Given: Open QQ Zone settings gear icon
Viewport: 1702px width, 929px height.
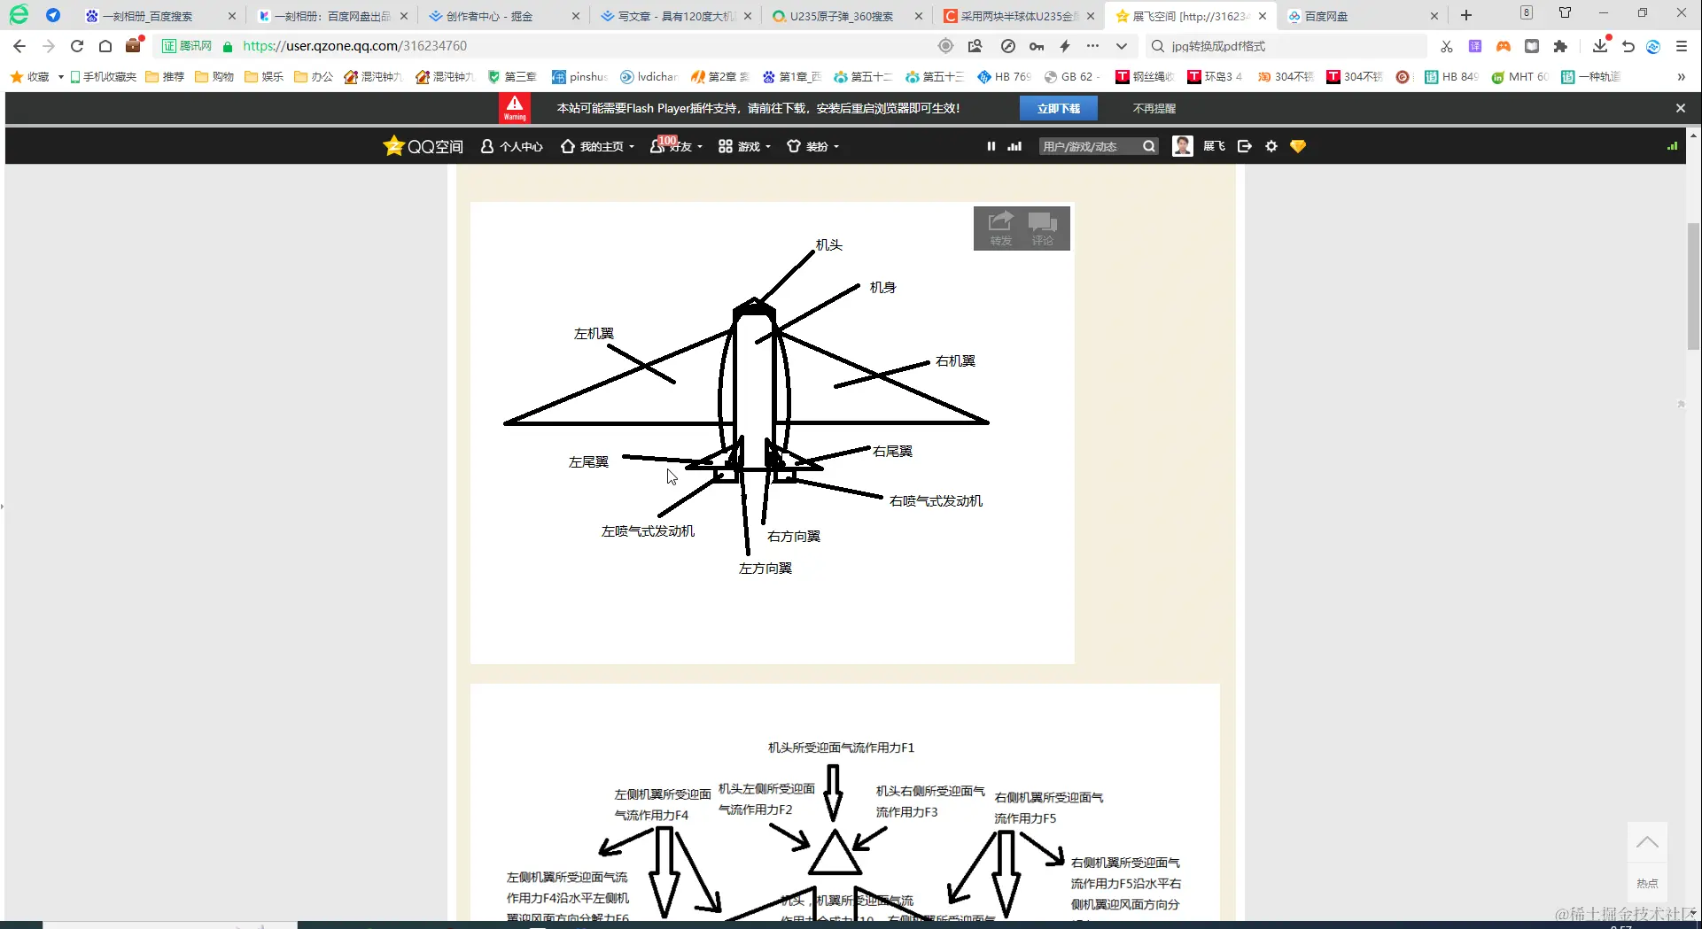Looking at the screenshot, I should coord(1271,145).
